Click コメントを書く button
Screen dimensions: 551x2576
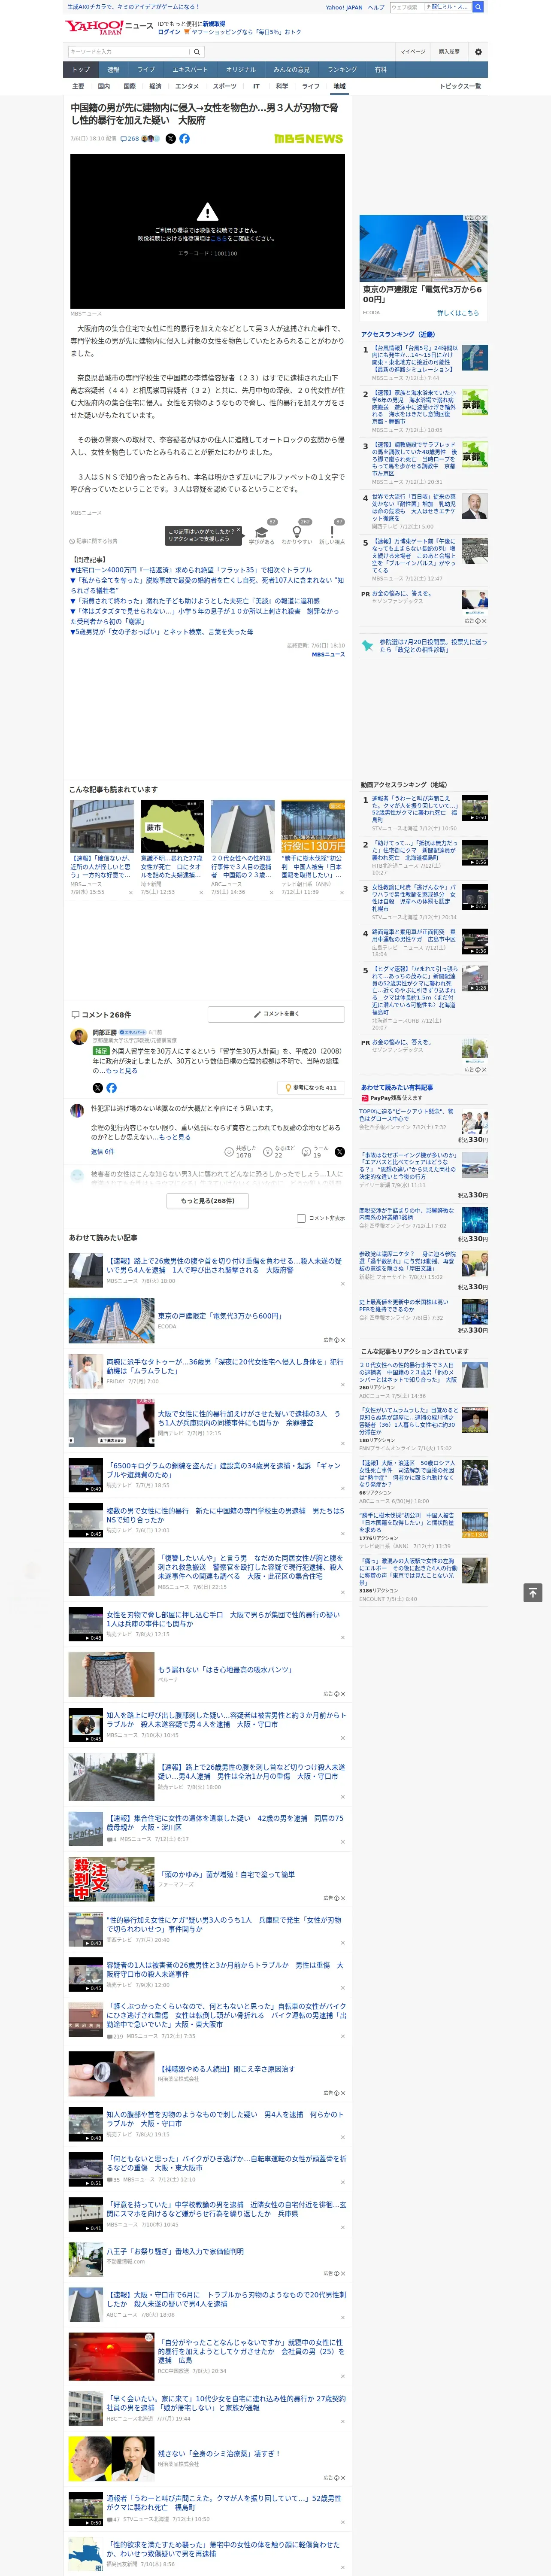coord(276,1014)
